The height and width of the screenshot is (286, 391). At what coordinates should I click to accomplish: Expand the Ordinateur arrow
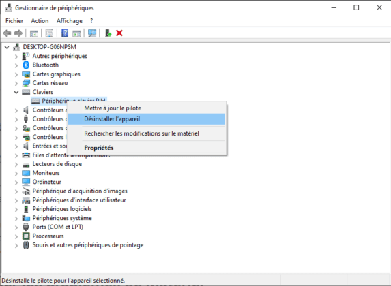(x=16, y=182)
